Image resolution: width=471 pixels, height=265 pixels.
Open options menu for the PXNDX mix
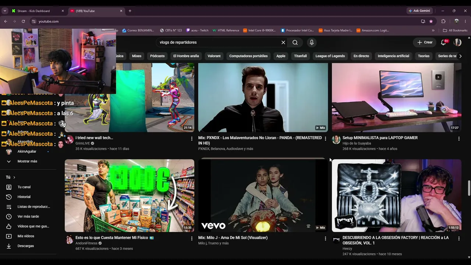(x=325, y=139)
